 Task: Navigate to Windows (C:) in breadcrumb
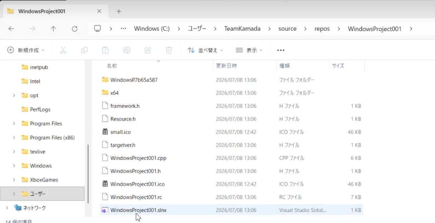pos(152,29)
